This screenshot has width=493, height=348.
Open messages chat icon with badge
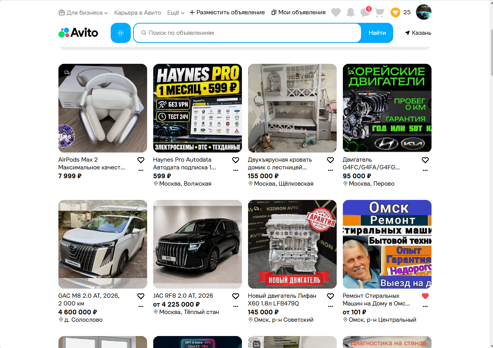365,12
